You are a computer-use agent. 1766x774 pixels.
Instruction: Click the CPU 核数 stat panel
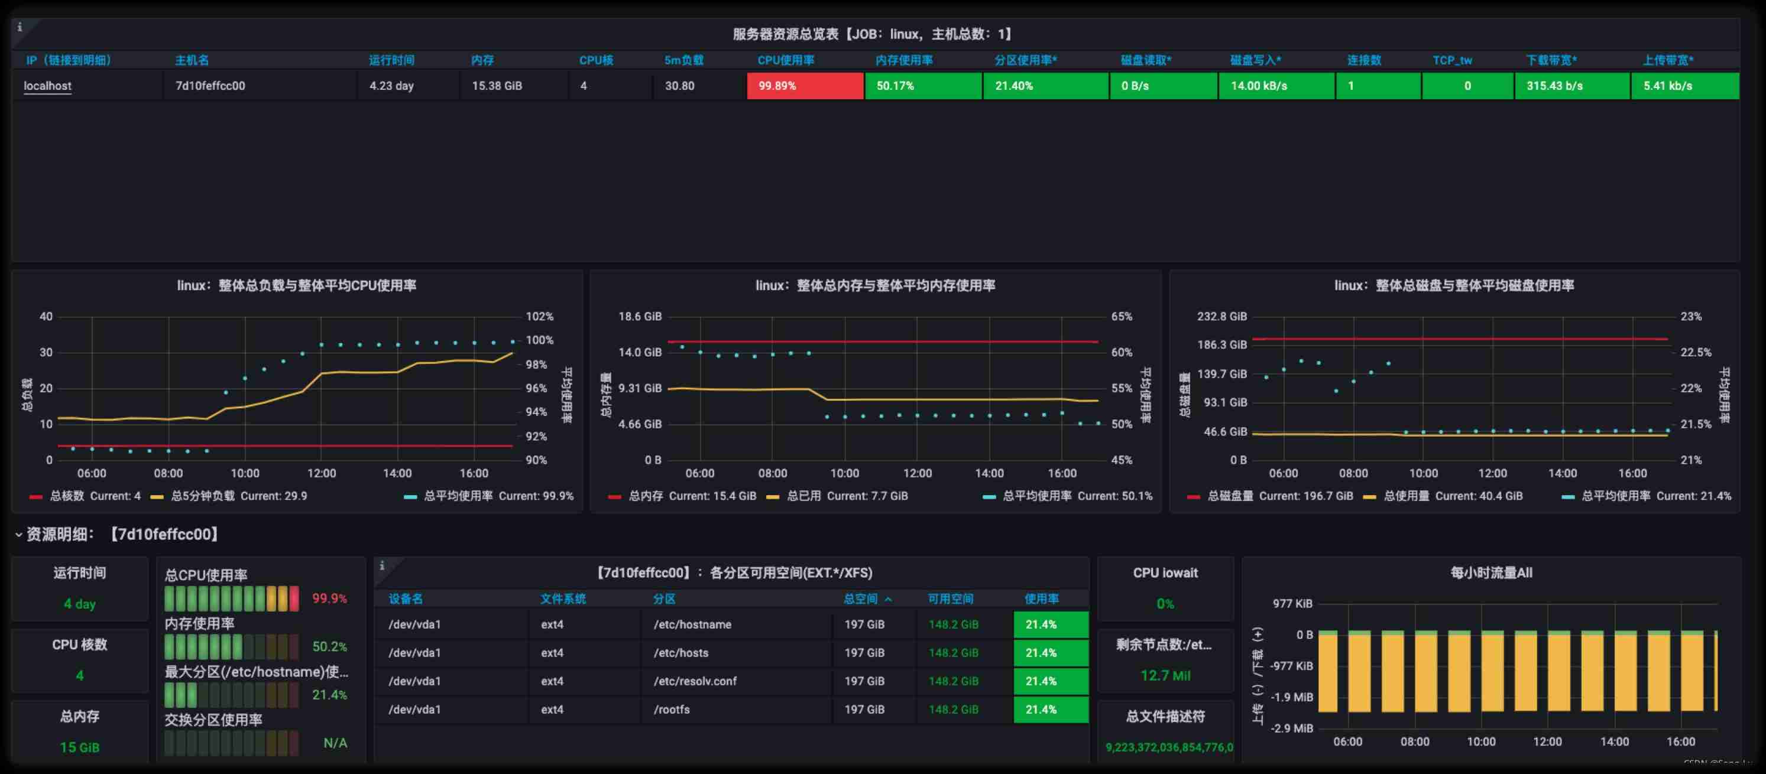click(x=80, y=661)
